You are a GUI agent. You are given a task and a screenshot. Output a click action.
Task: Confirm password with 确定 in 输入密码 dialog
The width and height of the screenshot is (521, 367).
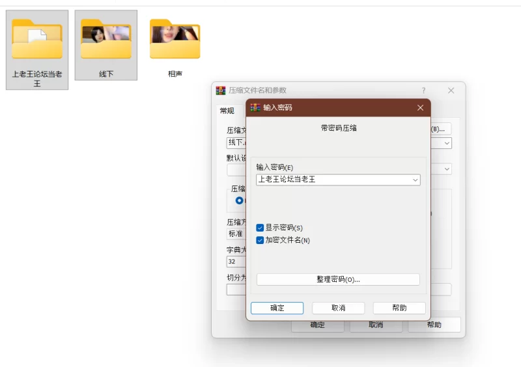coord(277,308)
